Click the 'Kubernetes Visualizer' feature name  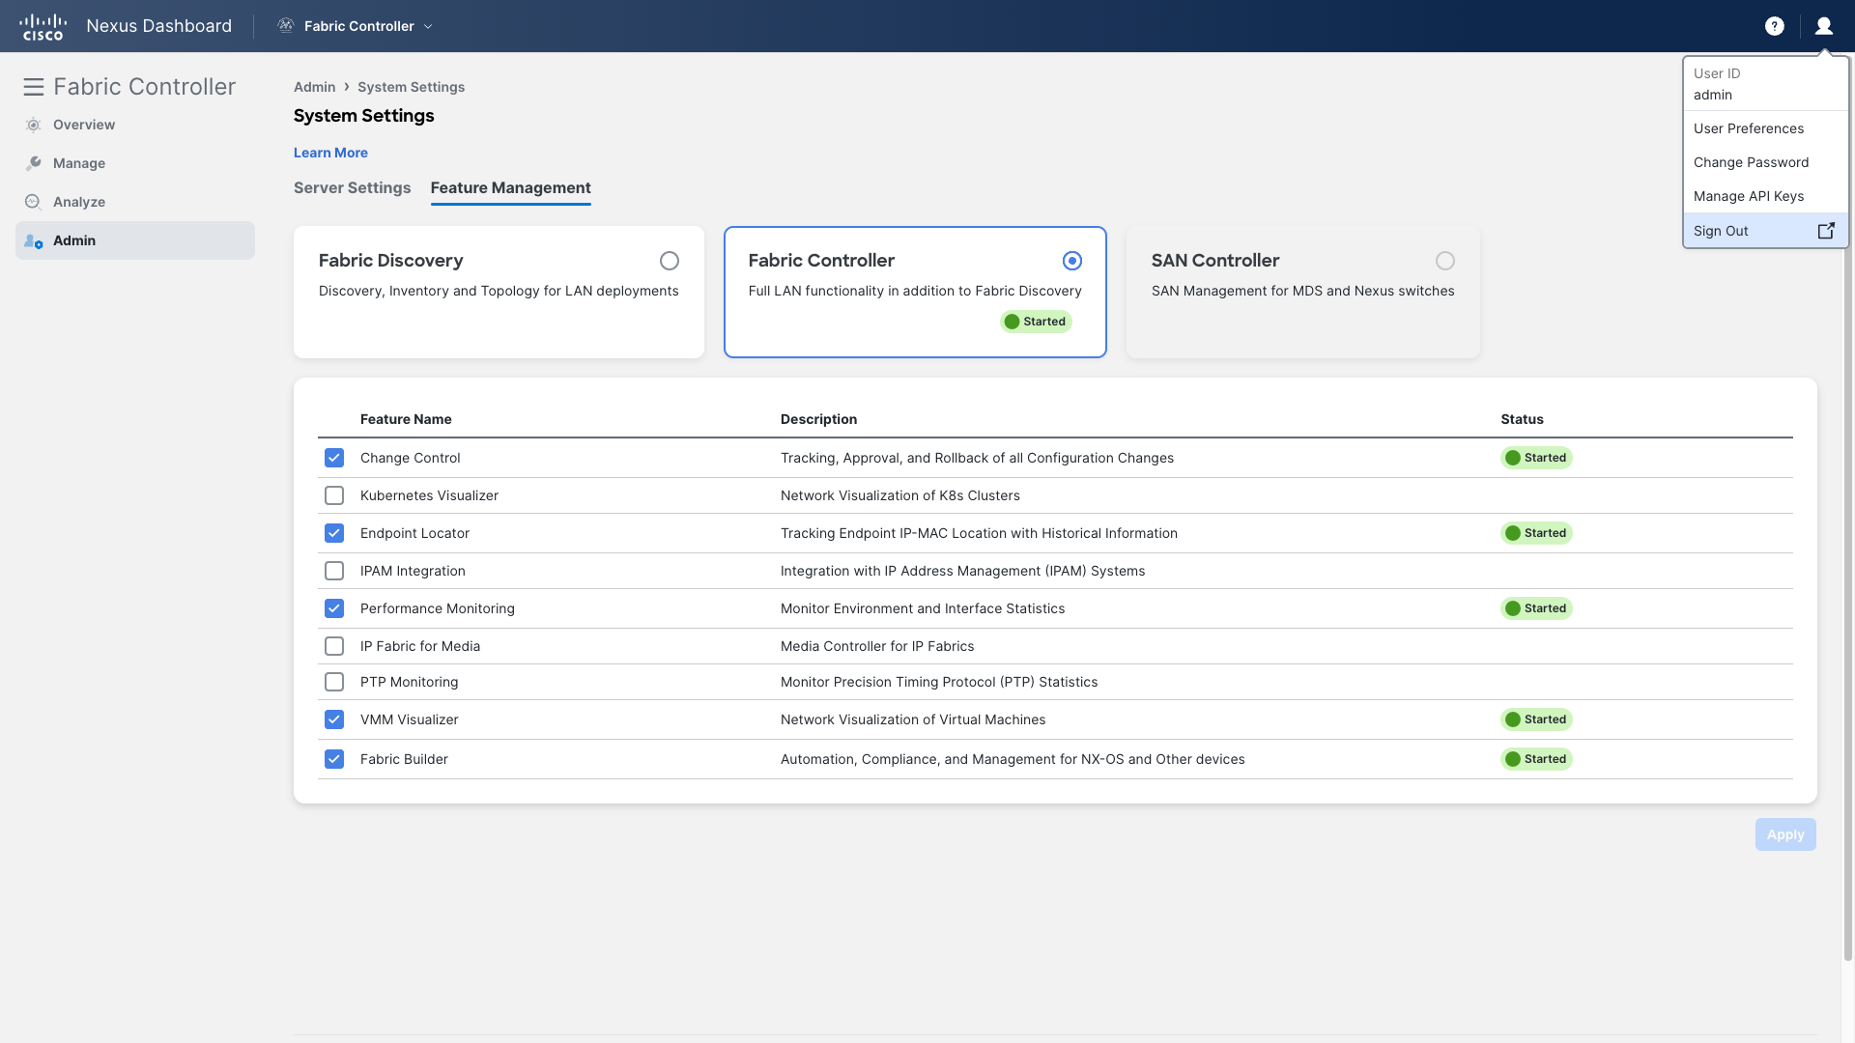430,495
